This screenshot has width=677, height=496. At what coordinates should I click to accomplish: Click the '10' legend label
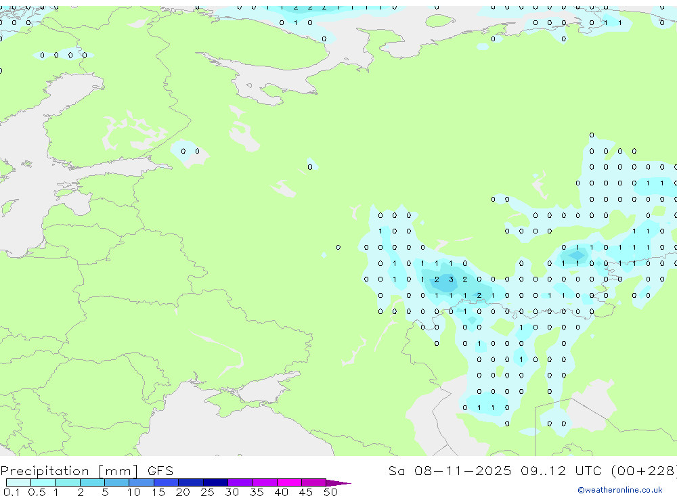click(x=134, y=492)
